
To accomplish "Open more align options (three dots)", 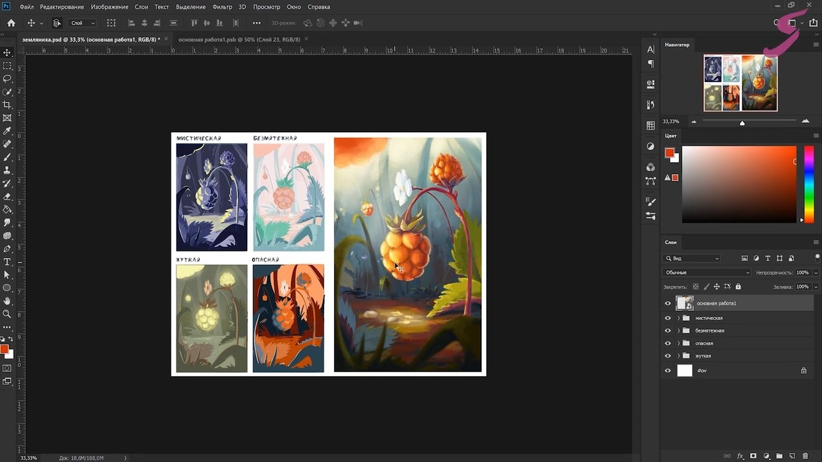I will tap(257, 23).
